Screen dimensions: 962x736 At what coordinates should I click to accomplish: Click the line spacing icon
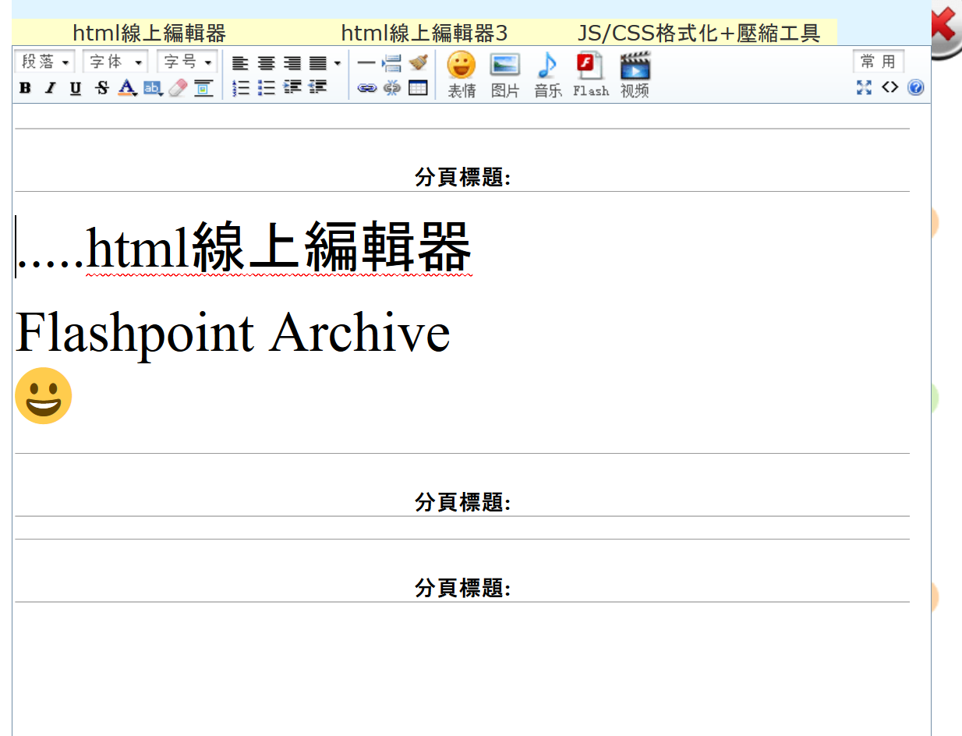click(x=392, y=63)
